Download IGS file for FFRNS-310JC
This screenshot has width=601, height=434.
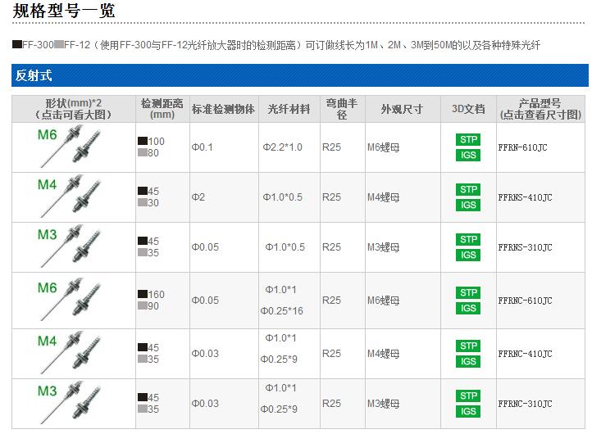pyautogui.click(x=468, y=255)
